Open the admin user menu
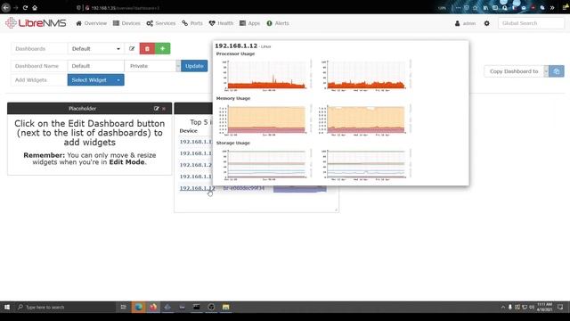Screen dimensions: 570x321 tap(465, 23)
